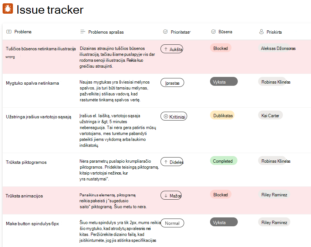Open the Aukšta priority pill
The image size is (311, 247).
click(x=172, y=49)
